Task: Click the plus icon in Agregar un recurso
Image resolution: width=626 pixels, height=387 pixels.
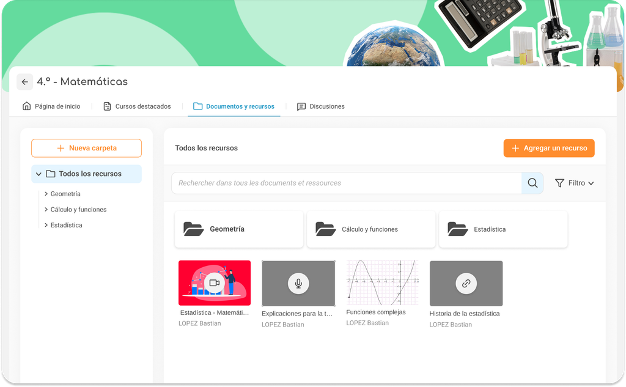Action: 515,148
